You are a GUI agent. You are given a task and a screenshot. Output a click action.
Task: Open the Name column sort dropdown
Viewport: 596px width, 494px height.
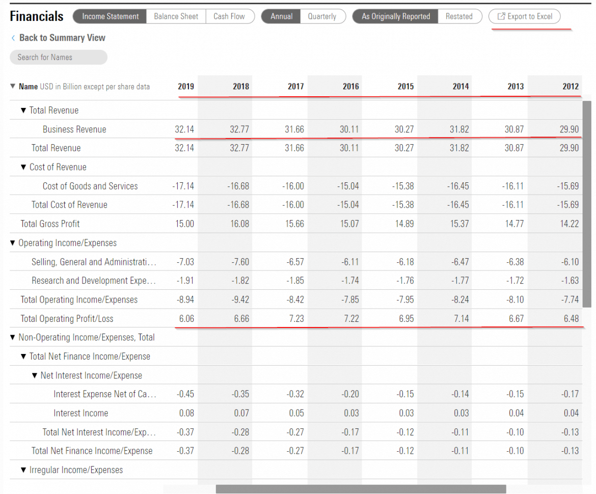click(13, 87)
